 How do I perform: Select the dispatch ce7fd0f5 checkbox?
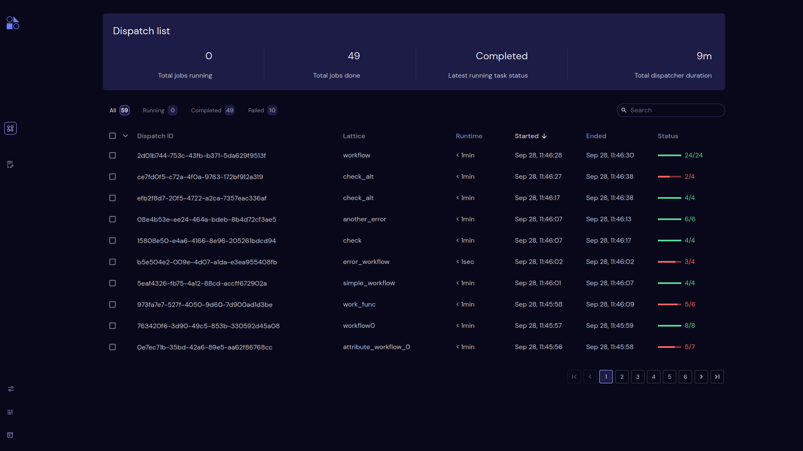coord(113,177)
